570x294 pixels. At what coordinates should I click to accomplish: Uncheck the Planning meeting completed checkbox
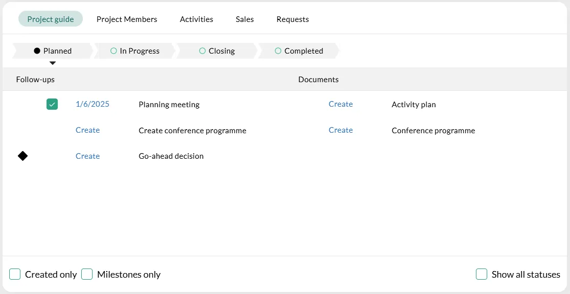point(52,105)
